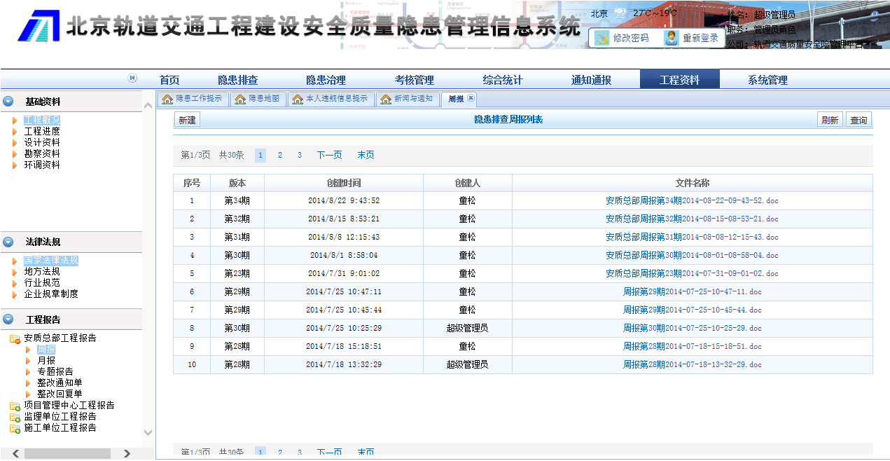Click the house icon on 隐患地图 tab
The image size is (890, 461).
coord(240,99)
